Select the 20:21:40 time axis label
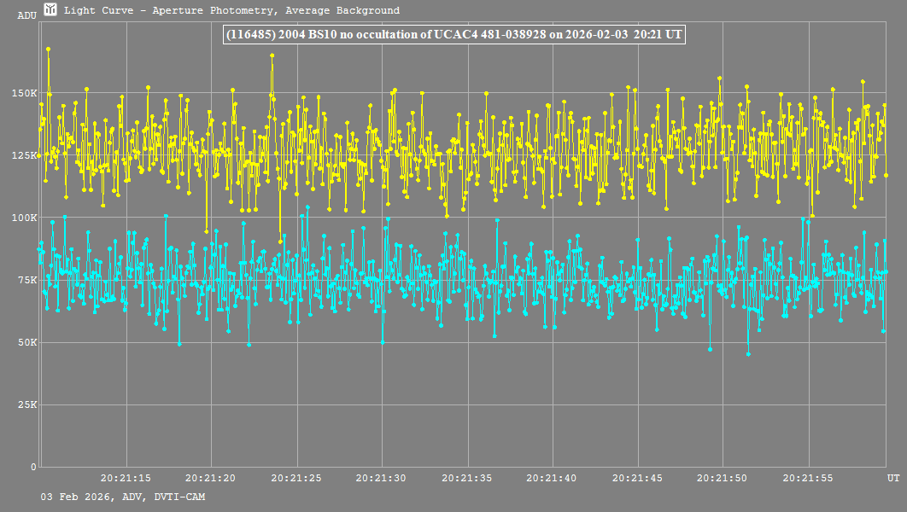The image size is (907, 512). [x=553, y=478]
